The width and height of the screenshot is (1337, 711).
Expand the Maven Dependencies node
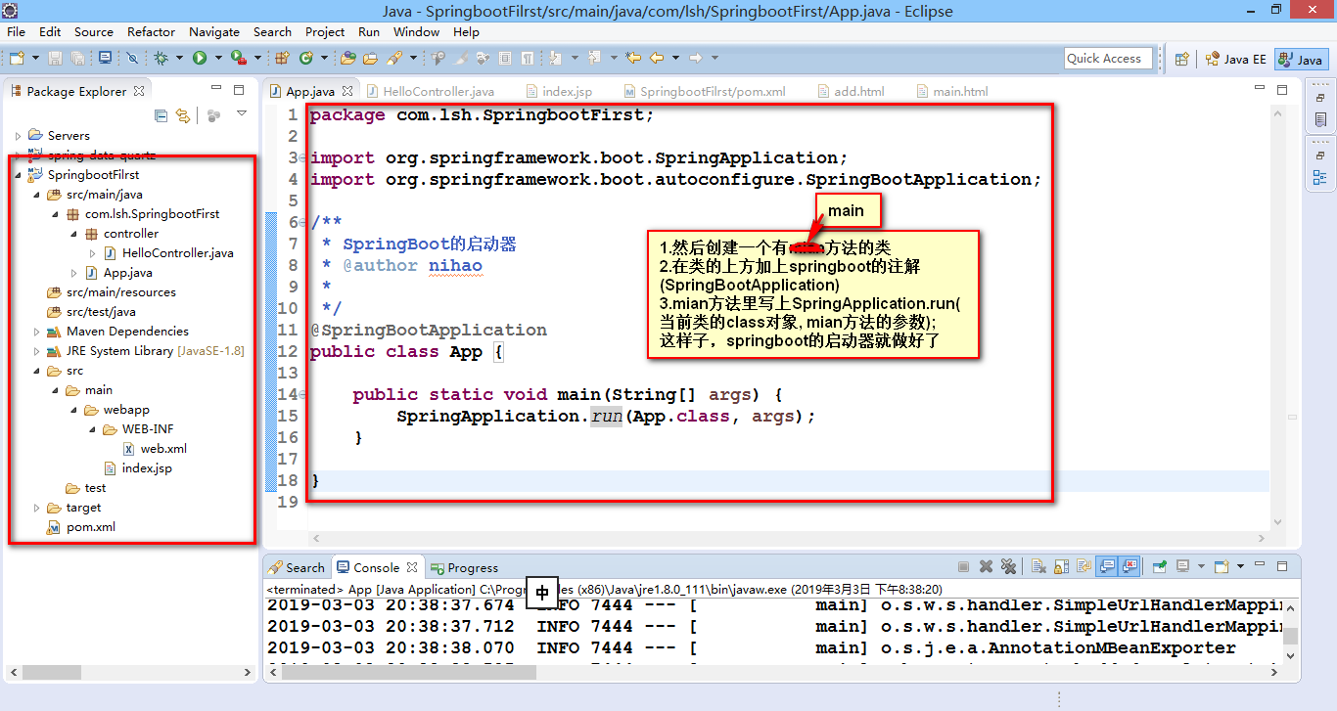(37, 332)
